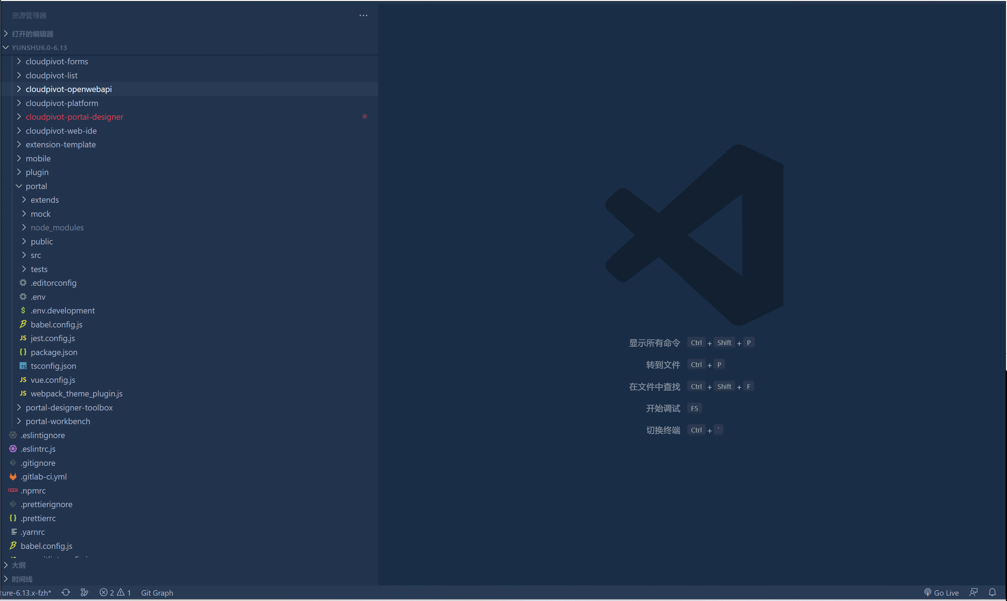The width and height of the screenshot is (1007, 601).
Task: Click the TS icon of tsconfig.json
Action: [23, 366]
